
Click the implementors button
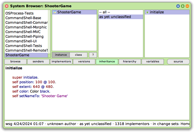tap(61, 62)
